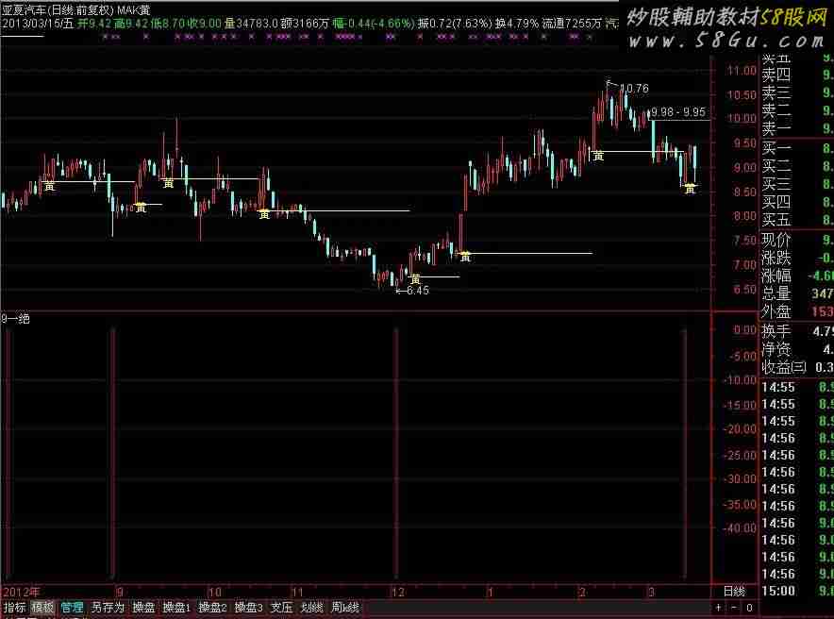This screenshot has height=619, width=834.
Task: Click the chart title 亚夏汽车(日线,前复权) MAK黄
Action: pos(76,9)
